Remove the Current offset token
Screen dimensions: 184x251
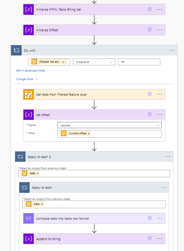click(89, 133)
